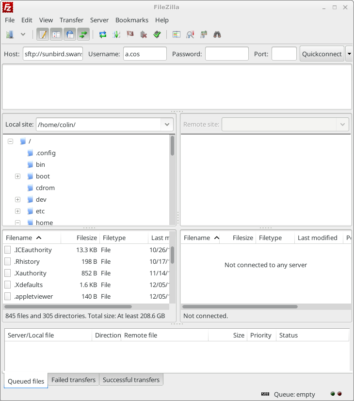Open directory listing filters icon
354x401 pixels.
(x=177, y=34)
